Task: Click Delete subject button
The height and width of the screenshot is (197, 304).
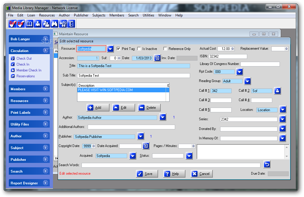Action: tap(149, 108)
